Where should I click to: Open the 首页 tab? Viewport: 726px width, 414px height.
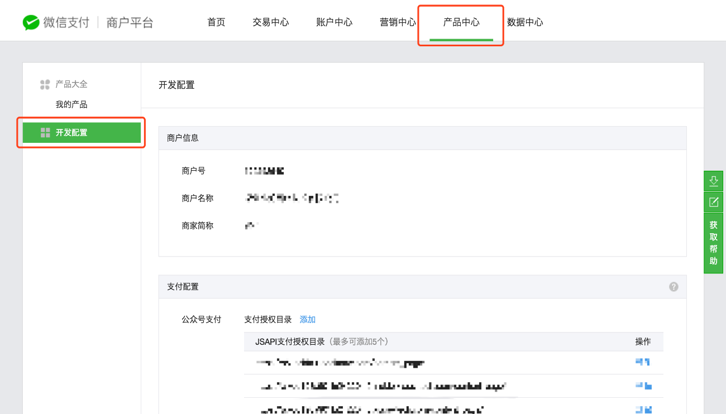click(216, 22)
